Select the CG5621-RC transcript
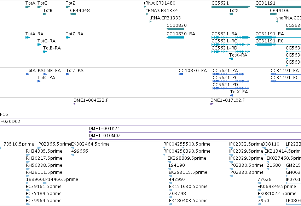The height and width of the screenshot is (206, 301). pyautogui.click(x=231, y=45)
